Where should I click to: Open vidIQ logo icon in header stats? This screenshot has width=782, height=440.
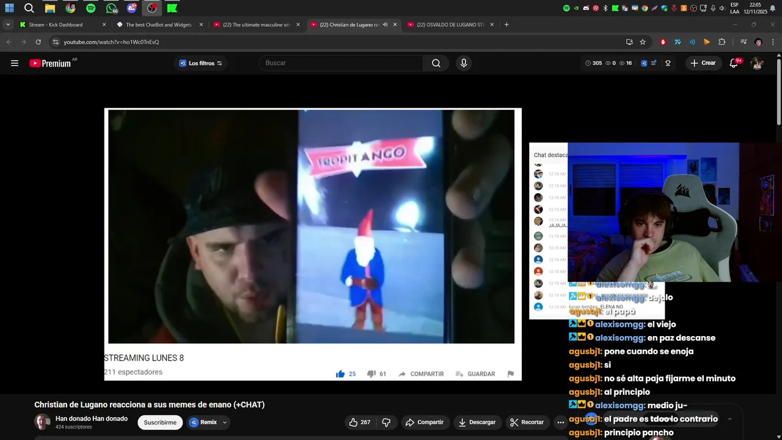point(644,63)
